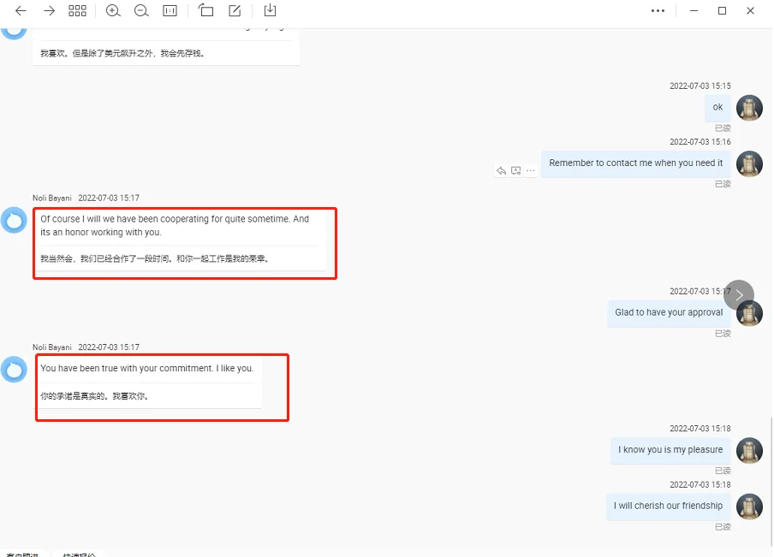The width and height of the screenshot is (774, 557).
Task: Click Noli Bayani's avatar beside the cooperation message
Action: click(x=14, y=221)
